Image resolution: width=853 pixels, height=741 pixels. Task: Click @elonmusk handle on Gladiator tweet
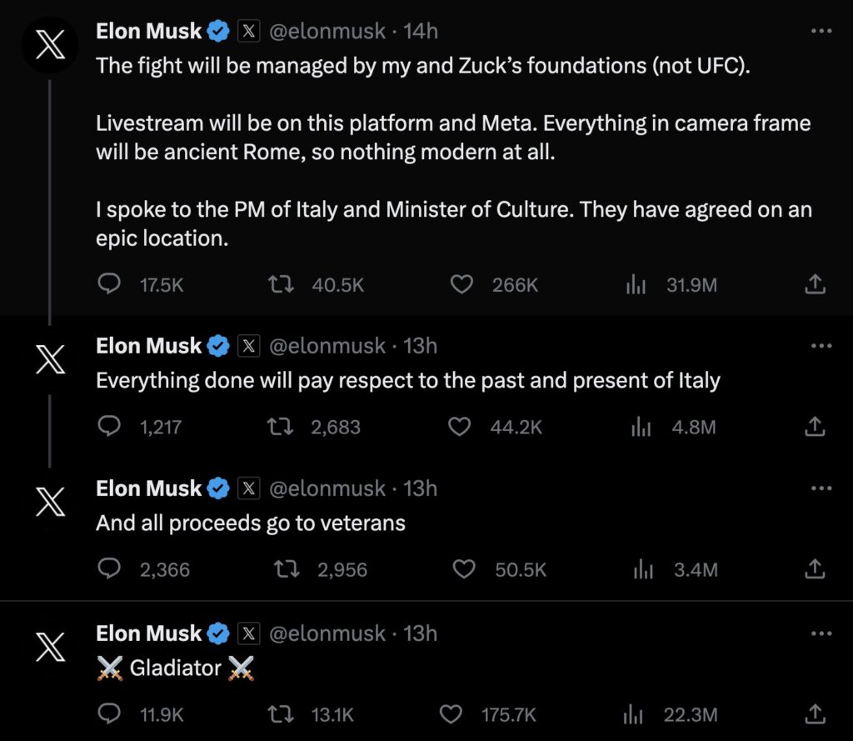(327, 633)
